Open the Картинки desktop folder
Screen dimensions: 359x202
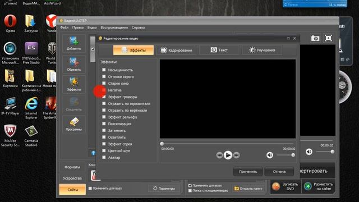tap(10, 79)
